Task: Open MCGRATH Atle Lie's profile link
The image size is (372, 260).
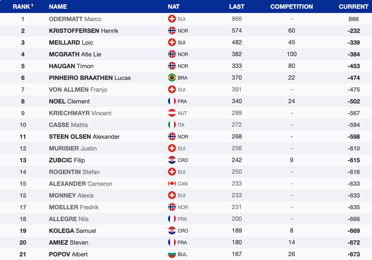Action: (x=75, y=54)
